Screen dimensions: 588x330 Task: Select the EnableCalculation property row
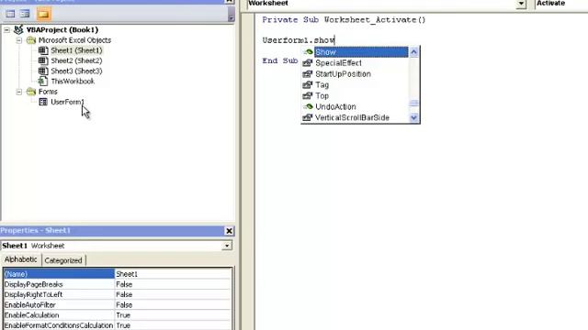[x=118, y=315]
